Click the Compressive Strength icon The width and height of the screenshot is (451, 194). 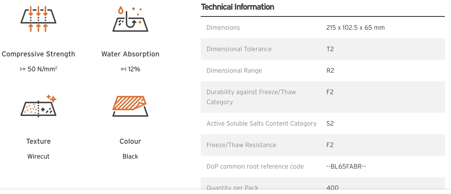coord(38,19)
